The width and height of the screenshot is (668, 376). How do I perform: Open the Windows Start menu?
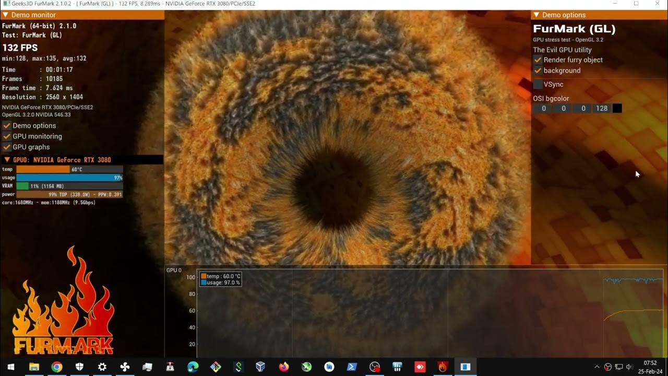10,367
